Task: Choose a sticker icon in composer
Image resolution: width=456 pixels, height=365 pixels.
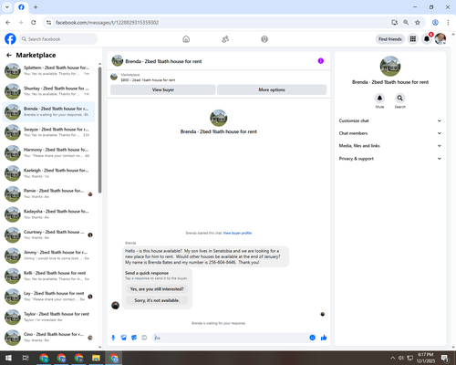Action: [134, 338]
